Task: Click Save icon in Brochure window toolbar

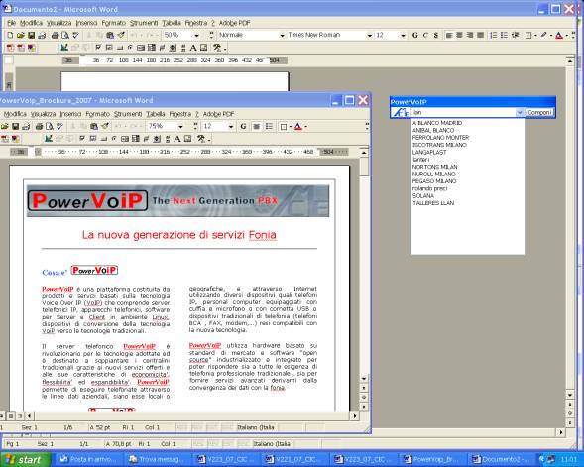Action: pyautogui.click(x=15, y=126)
